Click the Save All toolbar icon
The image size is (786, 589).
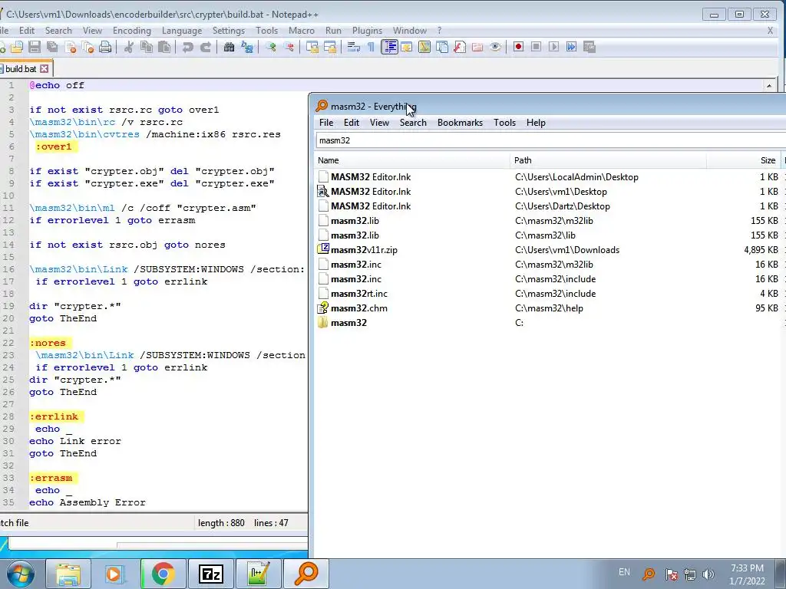52,47
